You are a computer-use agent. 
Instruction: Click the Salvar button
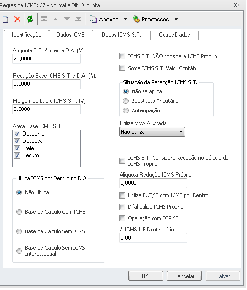(x=223, y=276)
